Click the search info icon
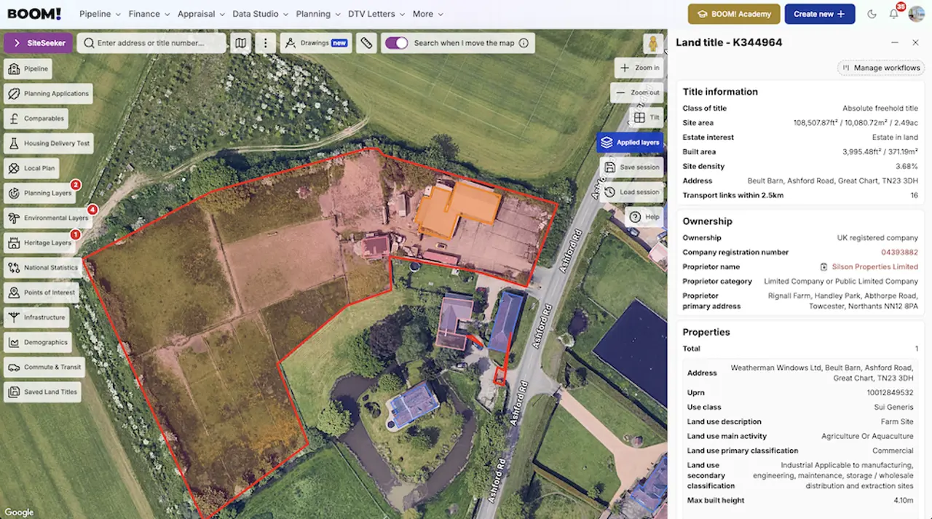932x519 pixels. click(x=524, y=43)
